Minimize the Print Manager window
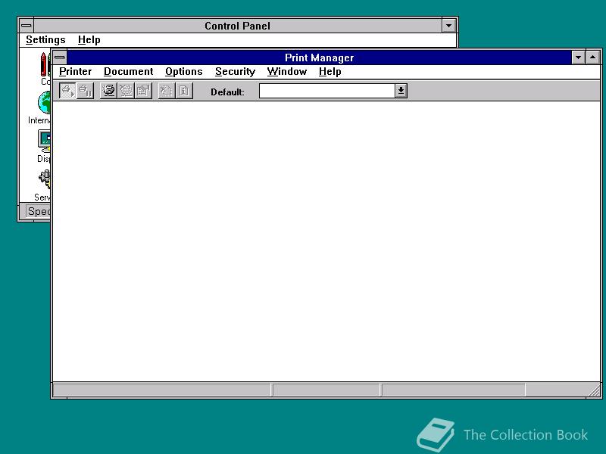This screenshot has height=454, width=606. point(578,58)
